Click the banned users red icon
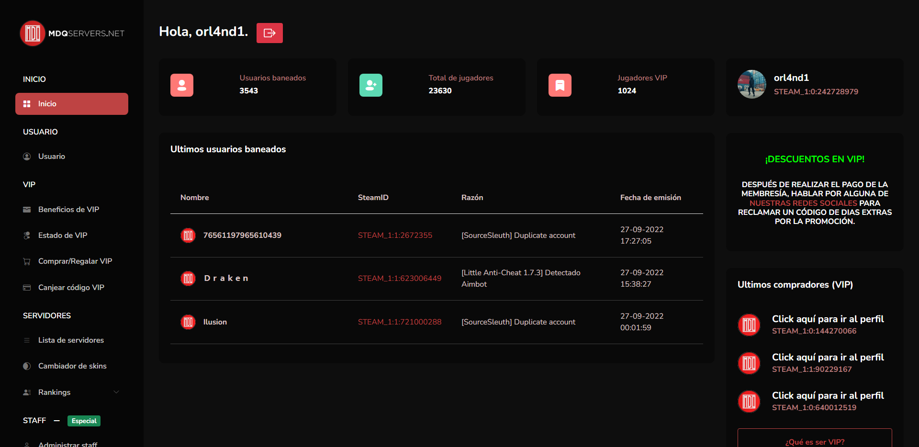 181,85
